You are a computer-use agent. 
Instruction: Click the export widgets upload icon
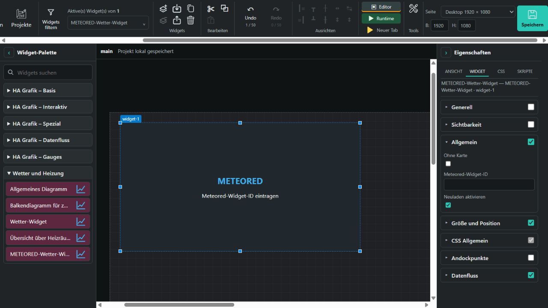177,20
